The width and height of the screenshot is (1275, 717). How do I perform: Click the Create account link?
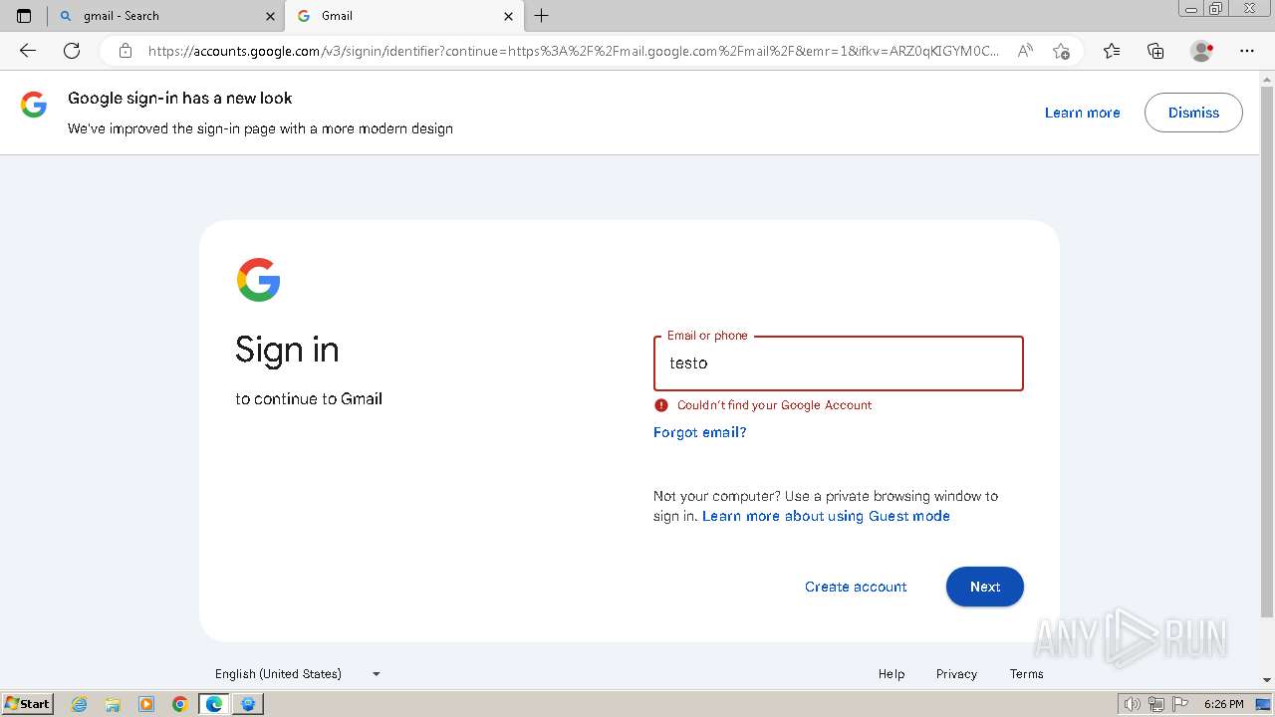[856, 587]
